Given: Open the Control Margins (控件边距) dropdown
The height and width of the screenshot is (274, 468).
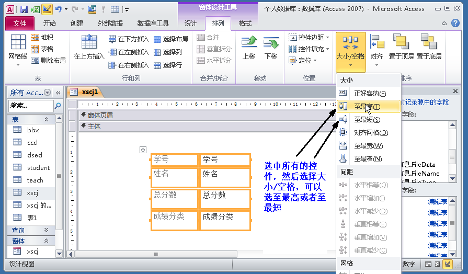Looking at the screenshot, I should click(309, 37).
